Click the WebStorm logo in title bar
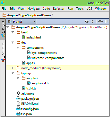This screenshot has width=110, height=117. [3, 3]
